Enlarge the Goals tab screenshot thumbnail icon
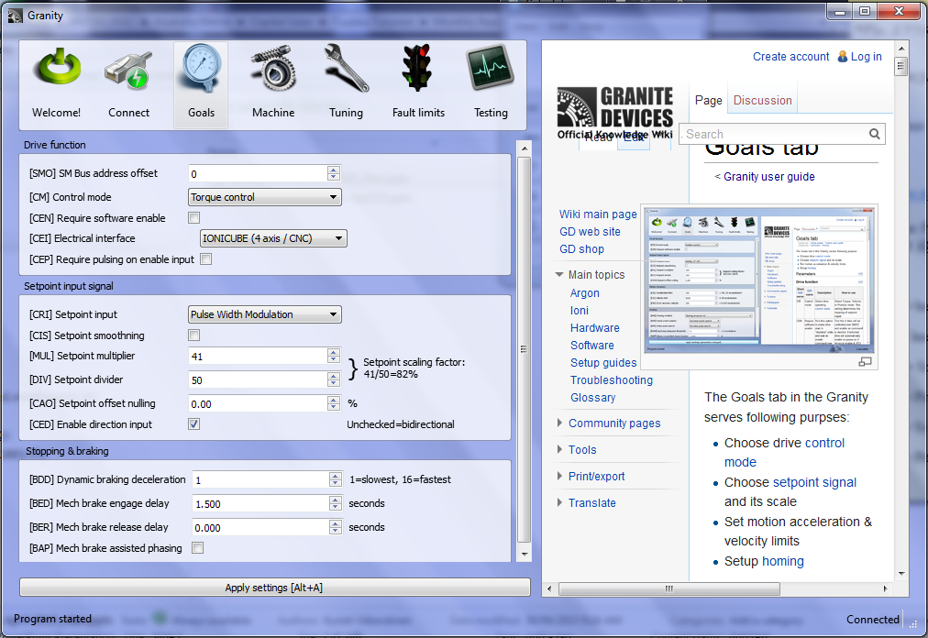The height and width of the screenshot is (638, 928). click(866, 361)
